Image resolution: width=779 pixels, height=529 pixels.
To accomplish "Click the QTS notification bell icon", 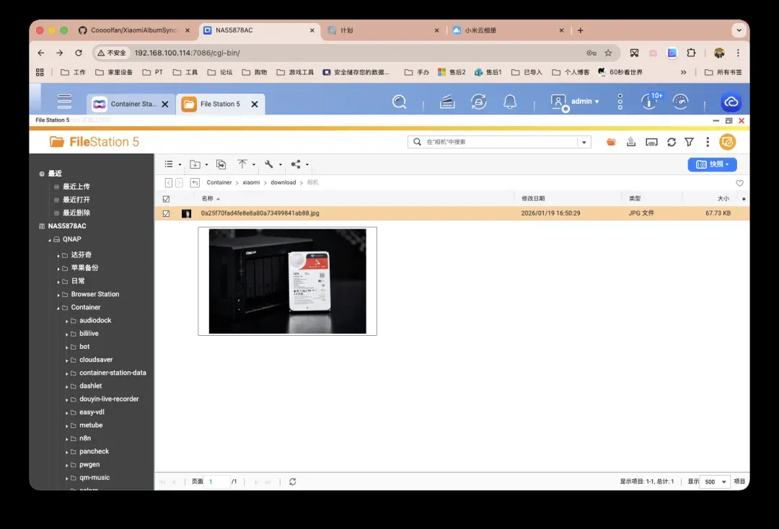I will tap(510, 102).
